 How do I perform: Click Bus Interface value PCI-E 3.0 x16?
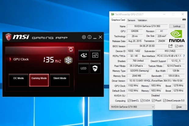click(169, 56)
